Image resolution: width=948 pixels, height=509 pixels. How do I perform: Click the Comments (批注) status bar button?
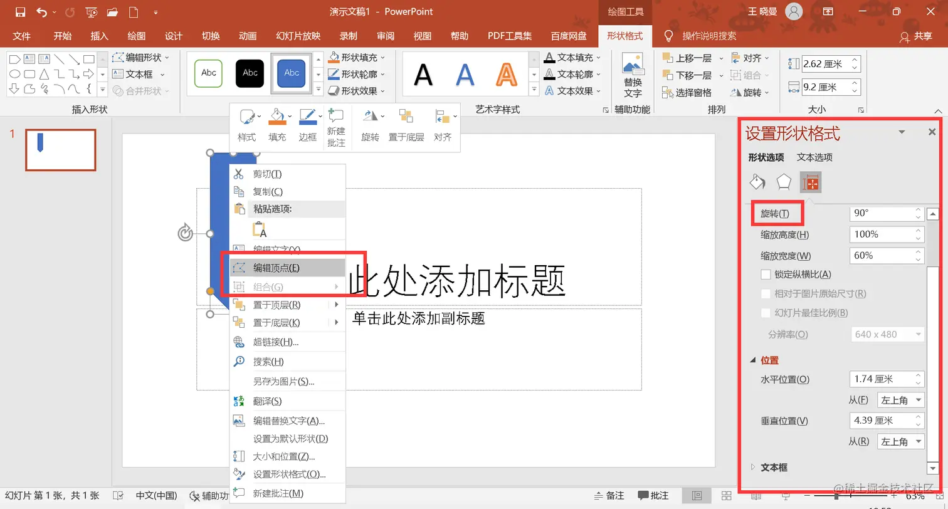pos(653,495)
